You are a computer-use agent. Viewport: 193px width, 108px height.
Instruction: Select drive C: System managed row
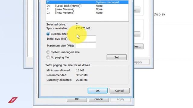click(87, 2)
